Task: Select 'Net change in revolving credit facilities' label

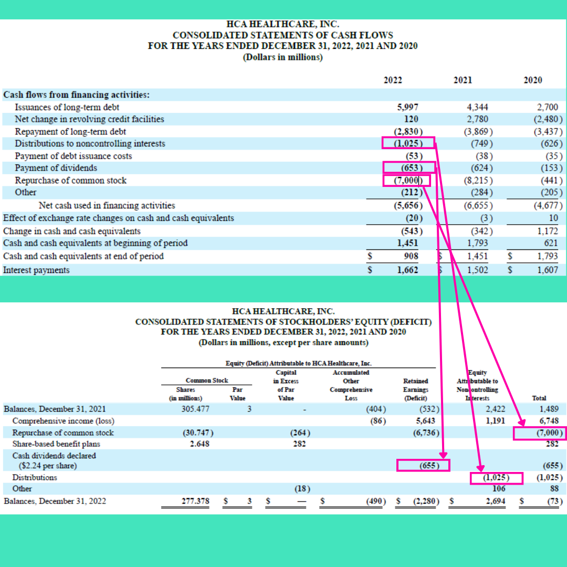Action: pyautogui.click(x=89, y=119)
